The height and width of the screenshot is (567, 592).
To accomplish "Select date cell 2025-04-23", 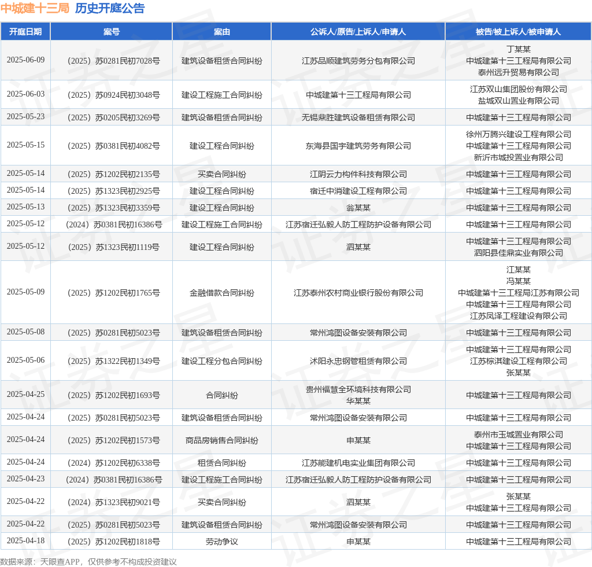I will click(25, 479).
